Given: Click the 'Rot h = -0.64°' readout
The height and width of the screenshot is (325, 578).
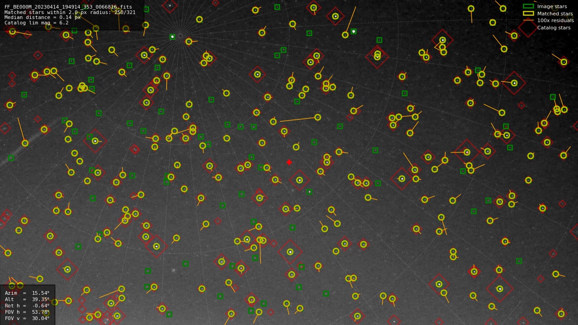Looking at the screenshot, I should pyautogui.click(x=27, y=306).
